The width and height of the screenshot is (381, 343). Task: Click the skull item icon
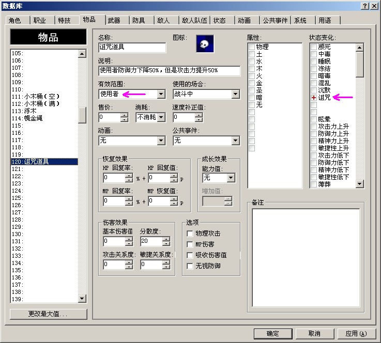point(205,44)
